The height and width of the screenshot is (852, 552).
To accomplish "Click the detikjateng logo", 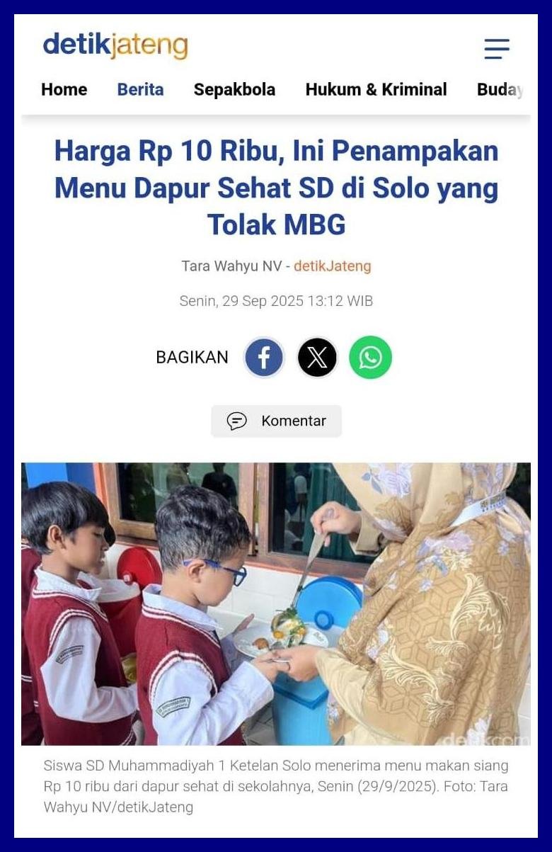I will [115, 45].
